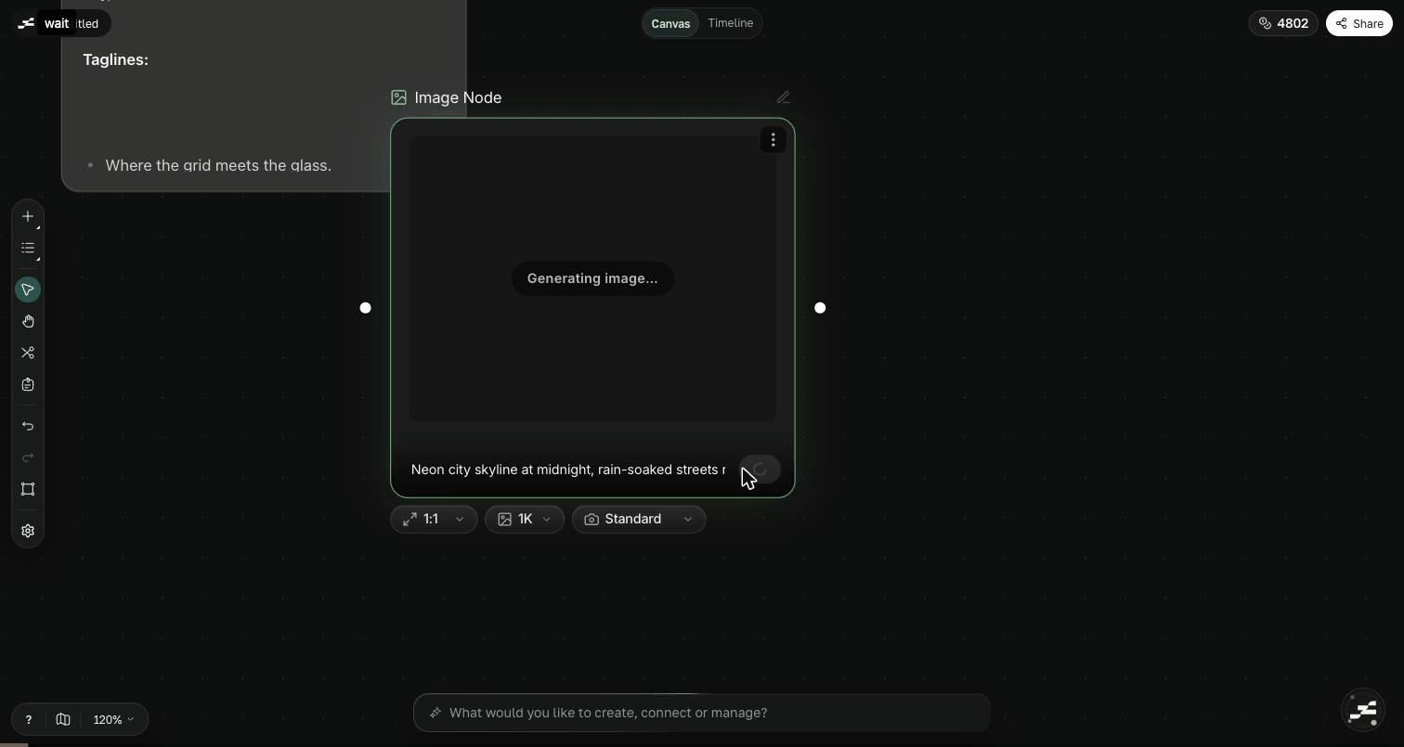The height and width of the screenshot is (747, 1404).
Task: Click the 'Image Node' title label
Action: point(458,97)
